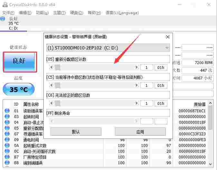The height and width of the screenshot is (170, 217).
Task: Click the [C5] slider thumb
Action: click(x=58, y=85)
